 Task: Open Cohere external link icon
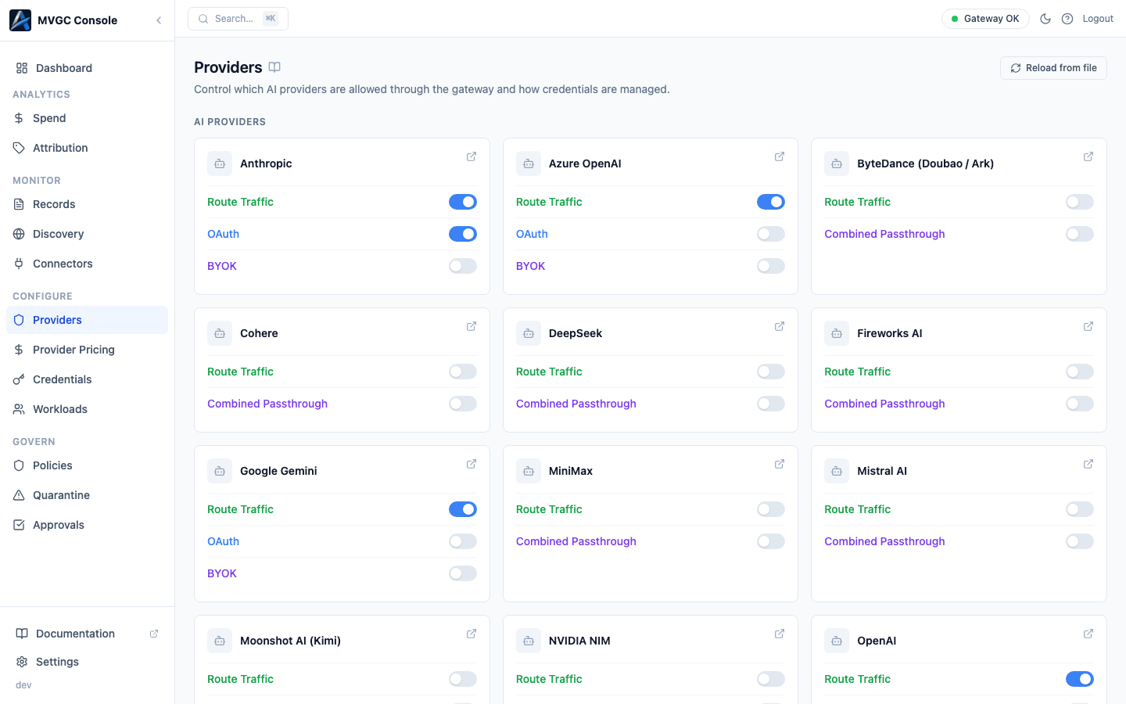(x=472, y=326)
